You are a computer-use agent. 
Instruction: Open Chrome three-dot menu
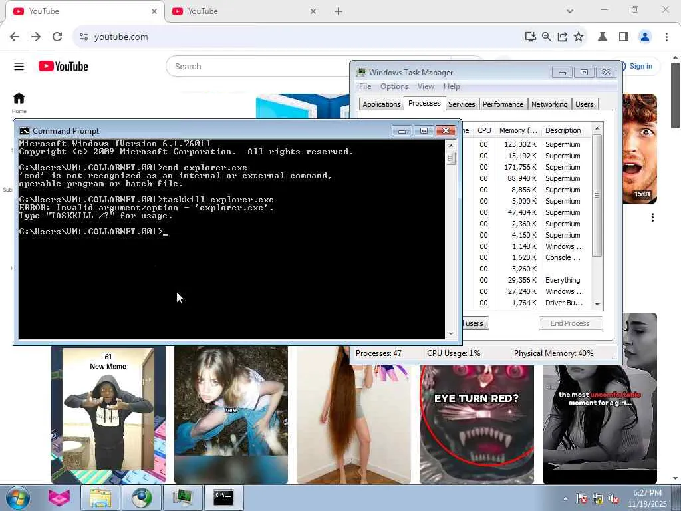(x=666, y=37)
